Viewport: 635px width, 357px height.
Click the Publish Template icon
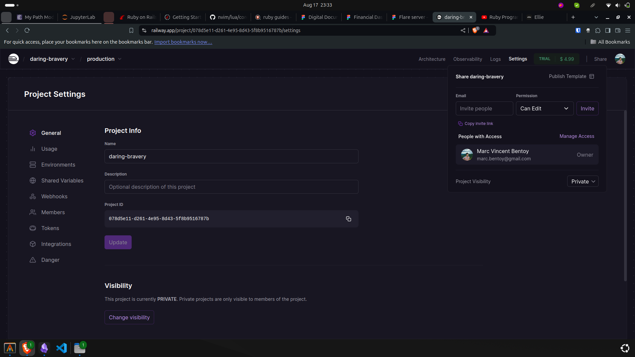coord(592,76)
